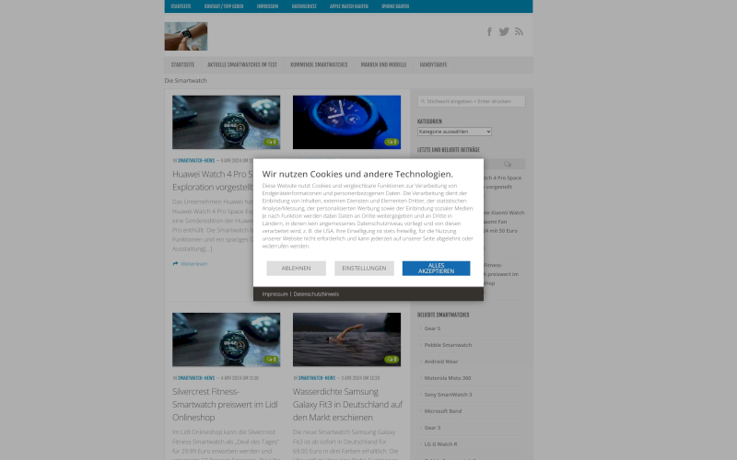737x460 pixels.
Task: Open 'Kommende Smartwatches' menu item
Action: [x=319, y=65]
